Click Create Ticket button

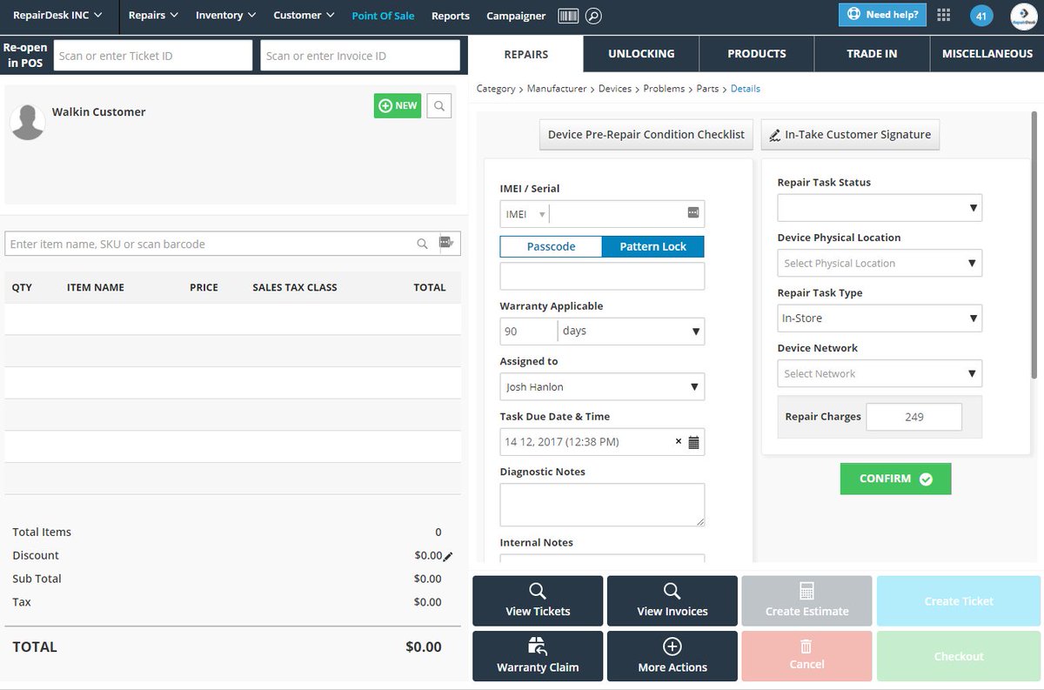[x=959, y=601]
